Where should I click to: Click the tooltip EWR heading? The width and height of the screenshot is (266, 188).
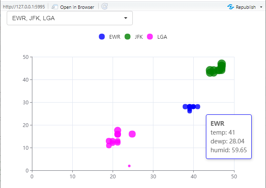point(218,124)
